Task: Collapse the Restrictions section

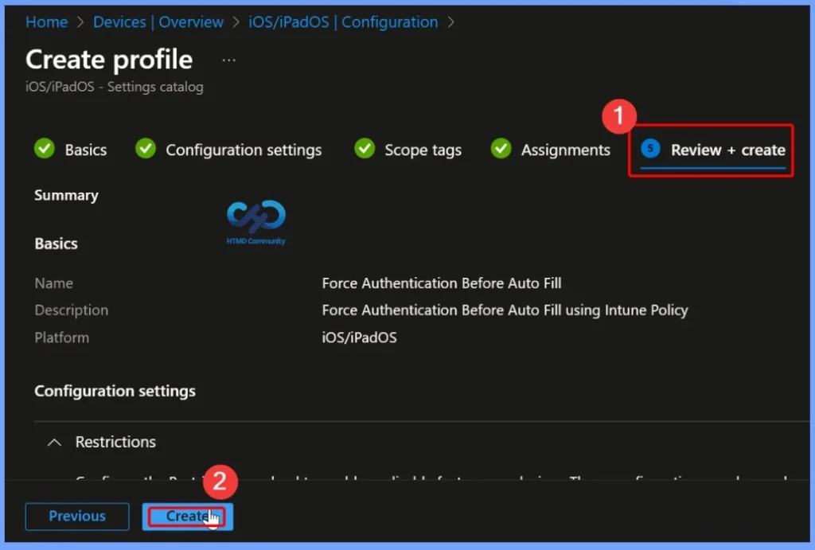Action: tap(53, 442)
